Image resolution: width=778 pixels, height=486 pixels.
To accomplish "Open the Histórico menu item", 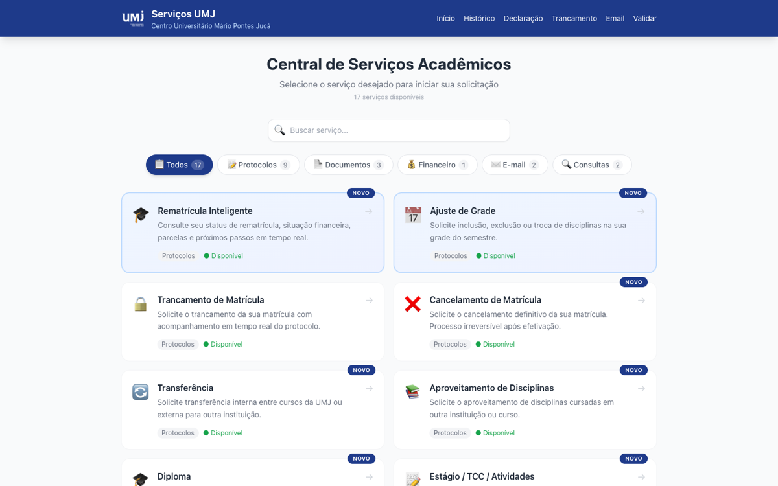I will [479, 19].
